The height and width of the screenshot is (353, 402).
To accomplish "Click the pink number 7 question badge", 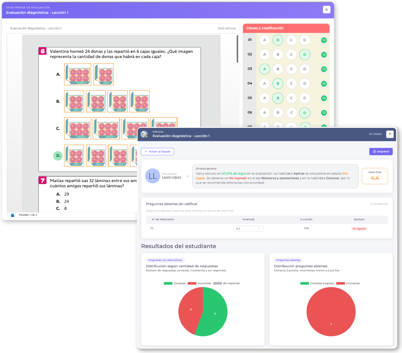I will [x=43, y=180].
